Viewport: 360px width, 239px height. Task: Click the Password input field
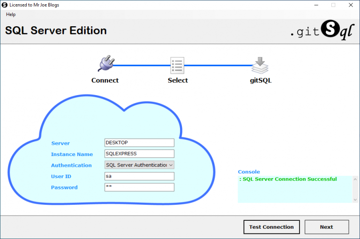coord(139,187)
